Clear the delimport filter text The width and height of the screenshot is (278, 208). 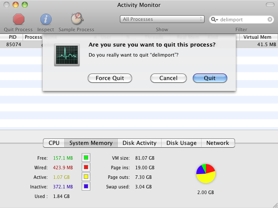(270, 19)
